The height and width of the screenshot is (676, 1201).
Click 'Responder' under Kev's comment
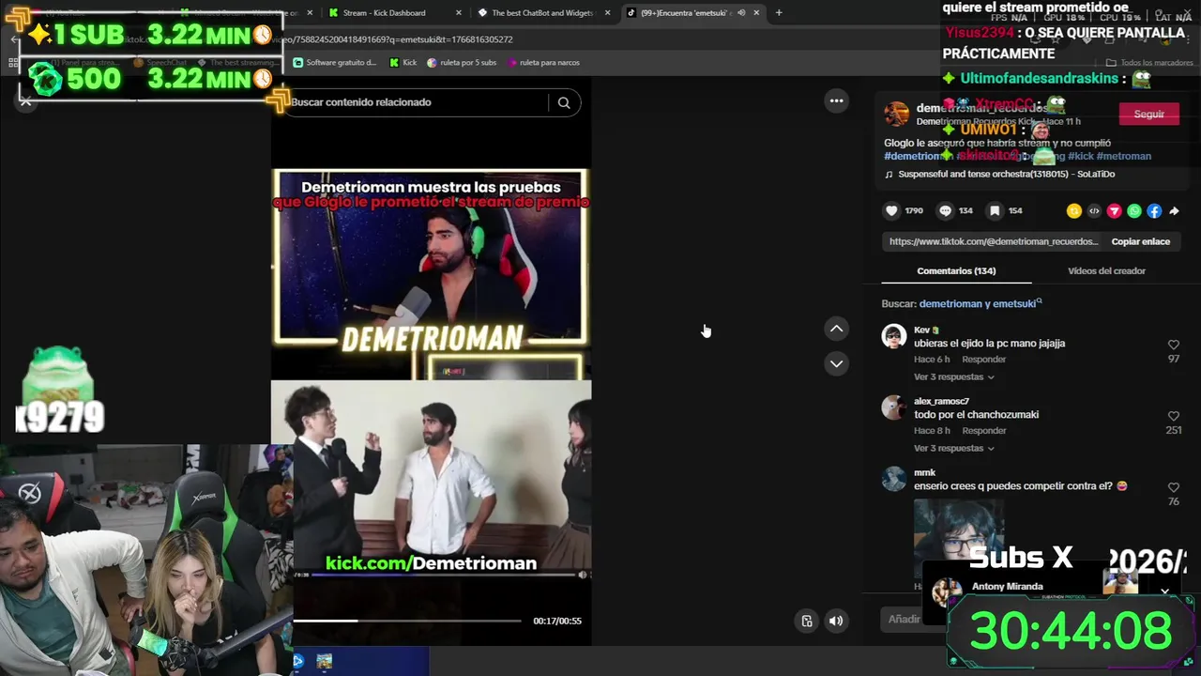coord(983,360)
